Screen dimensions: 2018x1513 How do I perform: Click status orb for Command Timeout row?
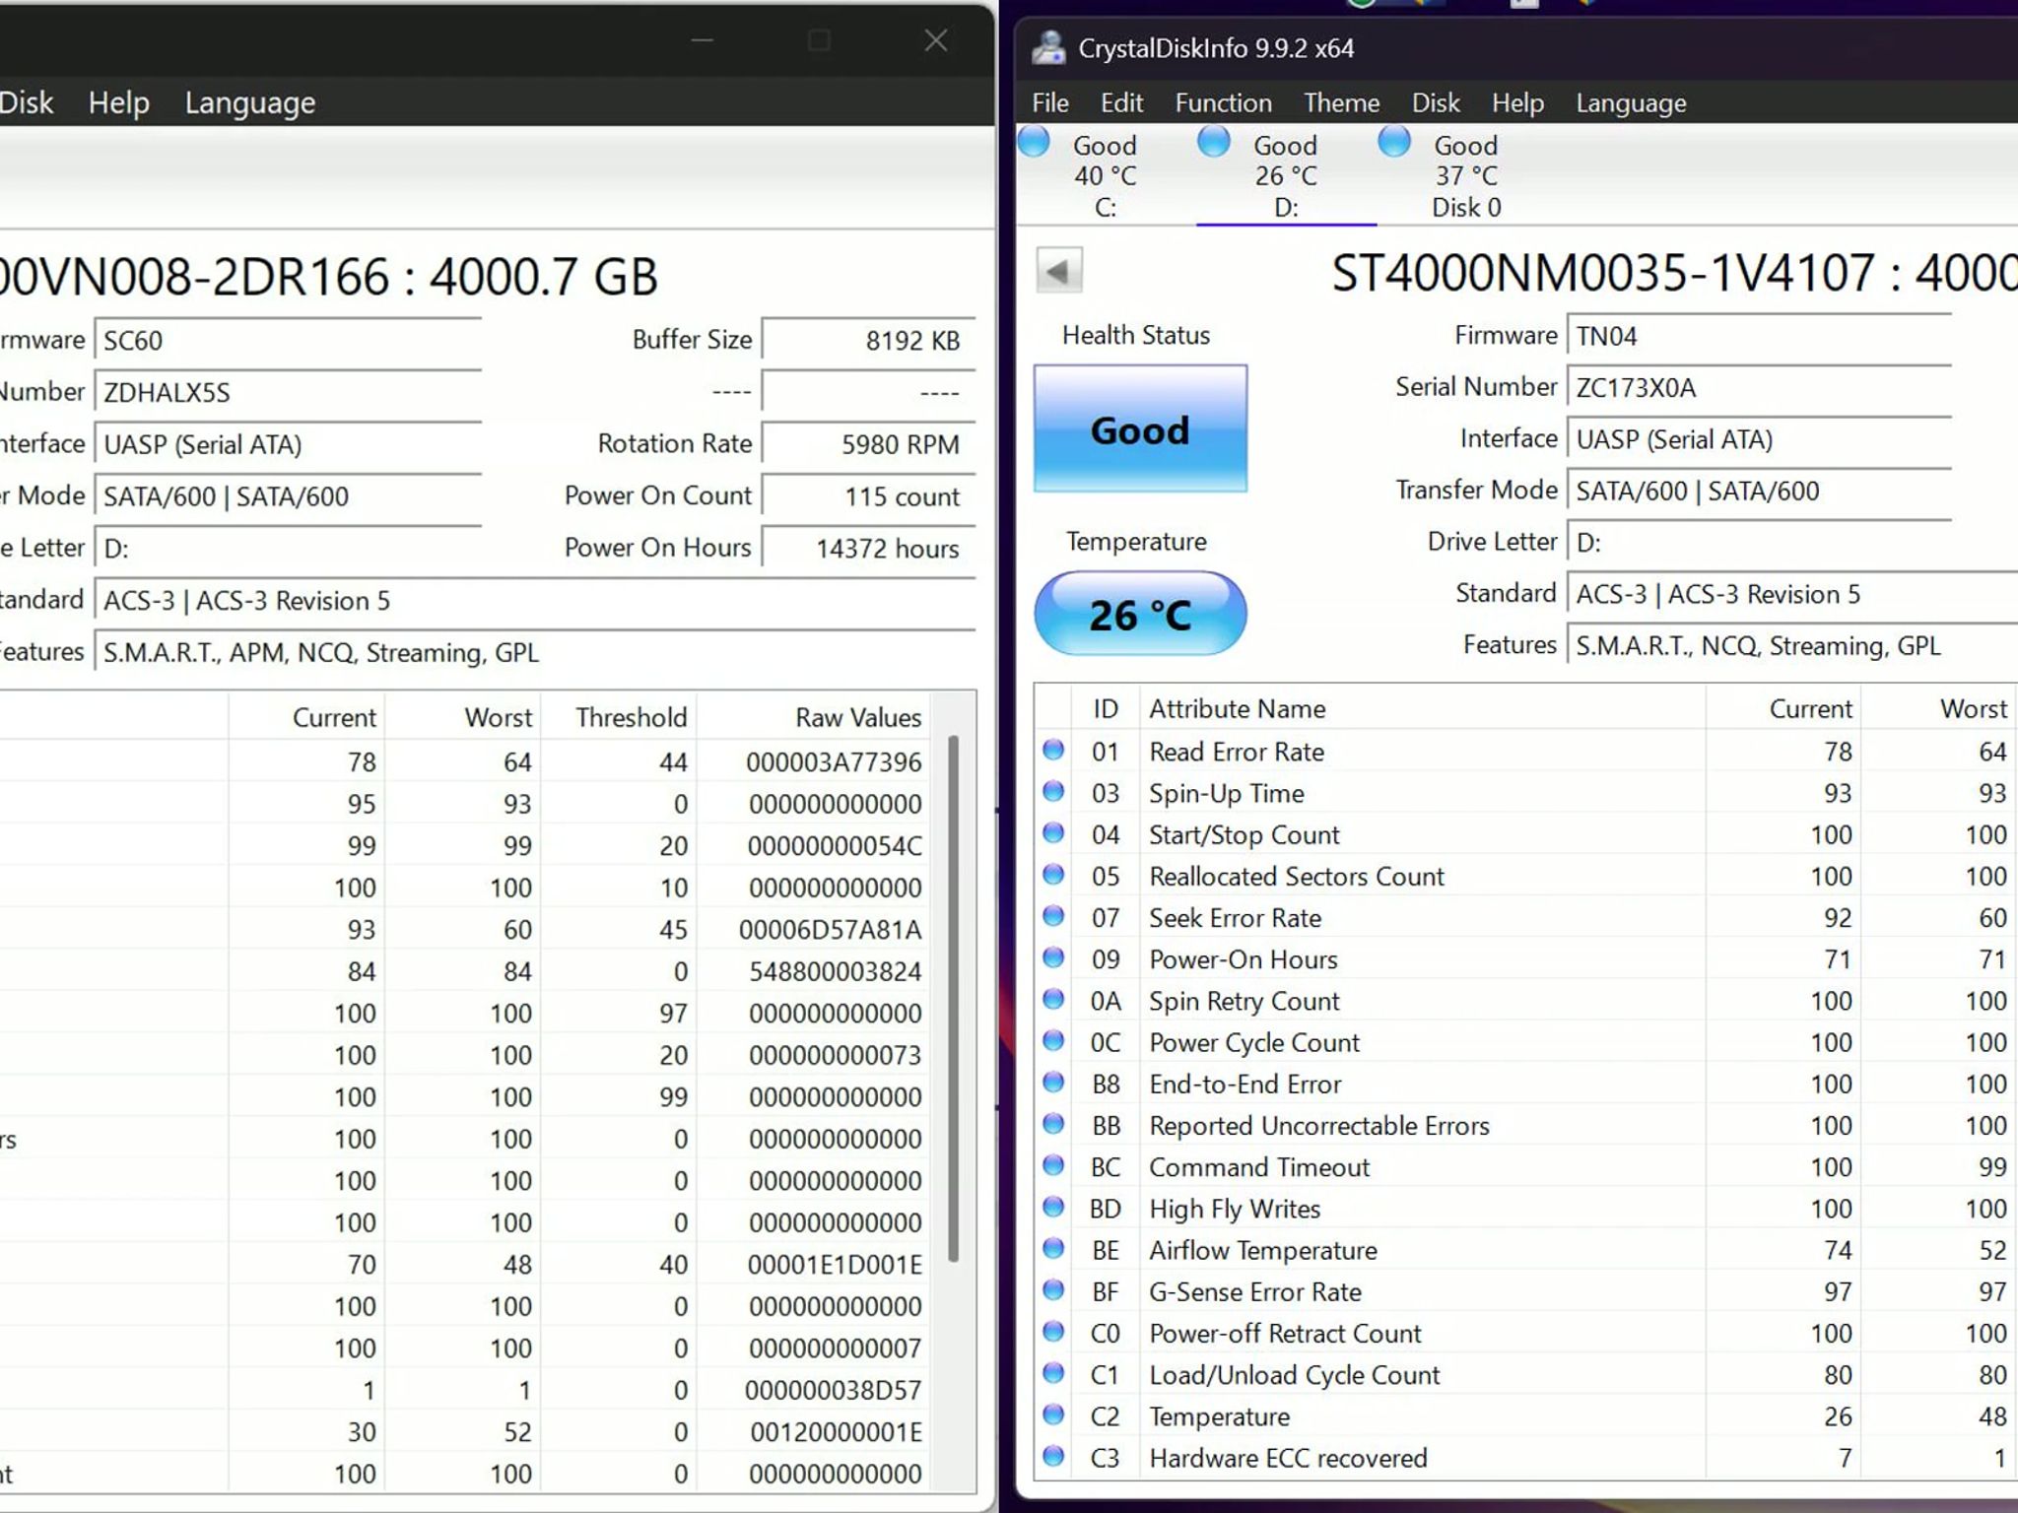pyautogui.click(x=1053, y=1165)
